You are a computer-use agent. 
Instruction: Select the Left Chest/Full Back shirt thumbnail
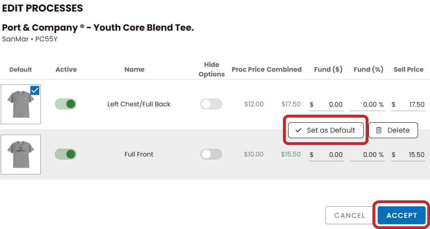[20, 104]
